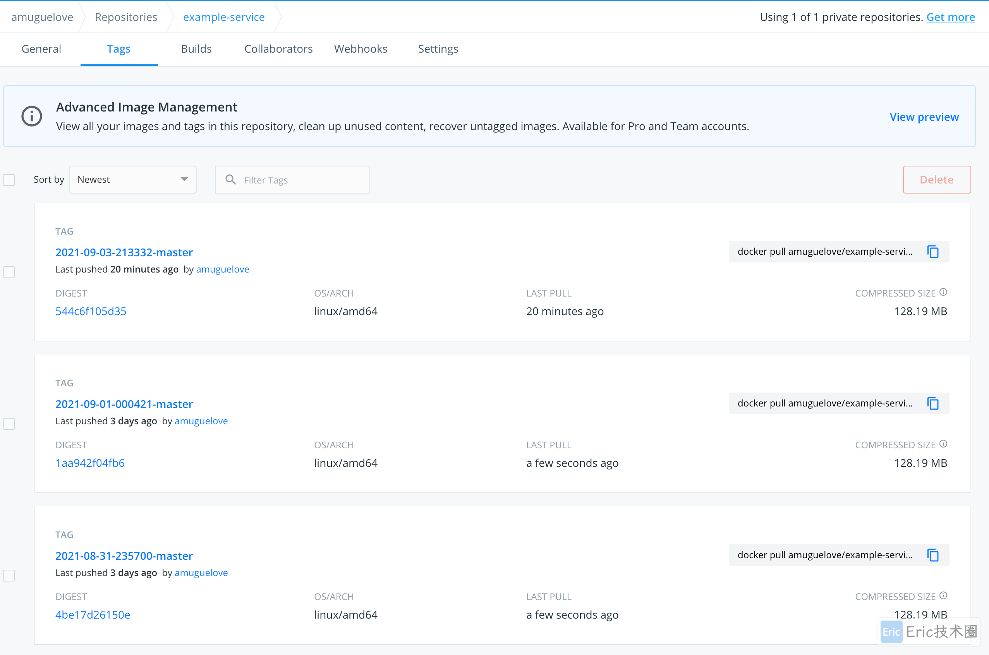Open digest 1aa942f04fb6
Image resolution: width=989 pixels, height=655 pixels.
tap(90, 463)
